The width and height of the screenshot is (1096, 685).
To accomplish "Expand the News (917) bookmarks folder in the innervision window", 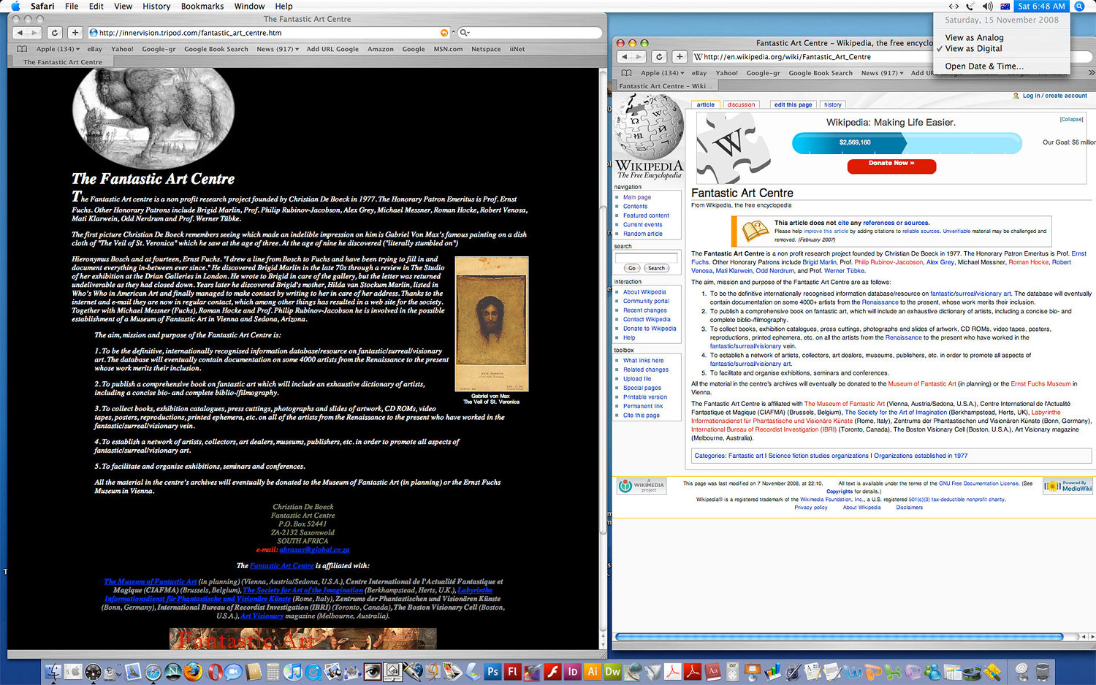I will point(278,49).
